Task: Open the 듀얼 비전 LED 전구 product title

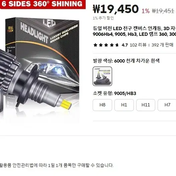Action: (x=135, y=31)
